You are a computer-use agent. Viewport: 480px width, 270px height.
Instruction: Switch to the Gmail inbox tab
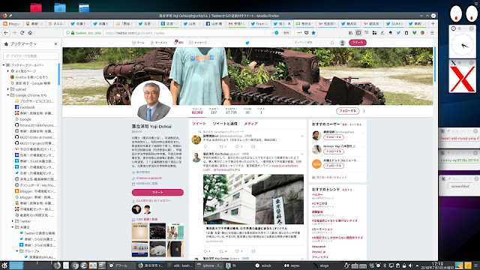tap(237, 23)
